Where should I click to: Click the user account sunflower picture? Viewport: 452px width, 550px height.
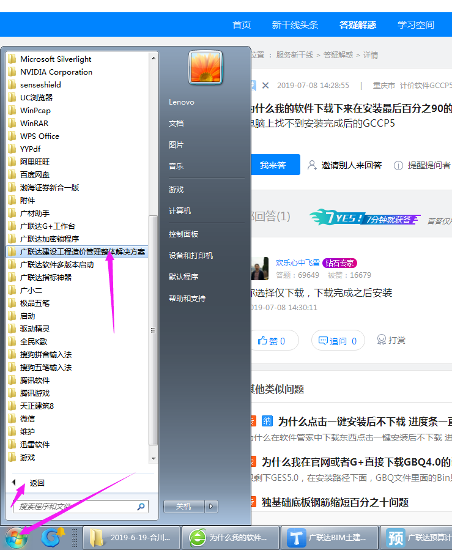(x=206, y=68)
